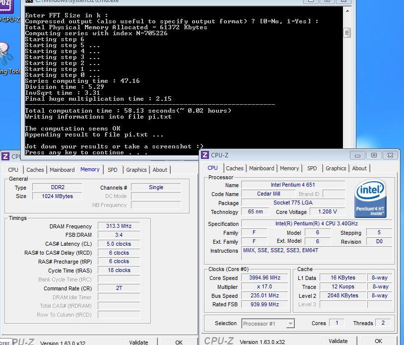Open SPD tab in left CPU-Z window
404x345 pixels.
pyautogui.click(x=112, y=170)
